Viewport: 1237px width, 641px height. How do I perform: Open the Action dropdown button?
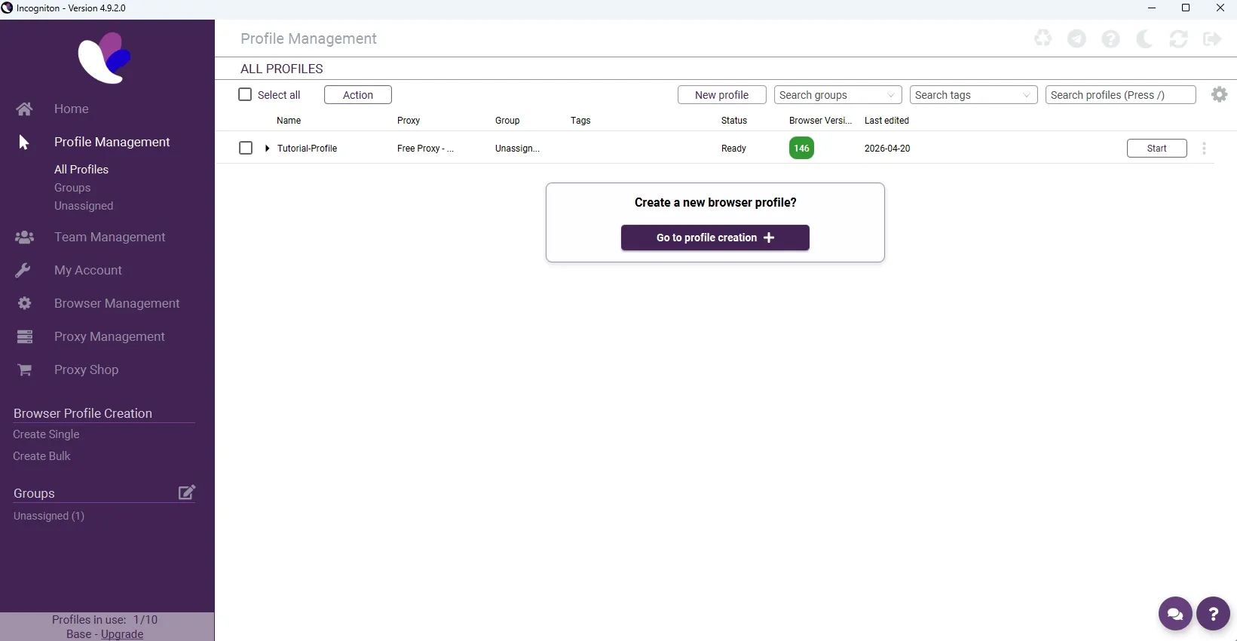[x=358, y=95]
